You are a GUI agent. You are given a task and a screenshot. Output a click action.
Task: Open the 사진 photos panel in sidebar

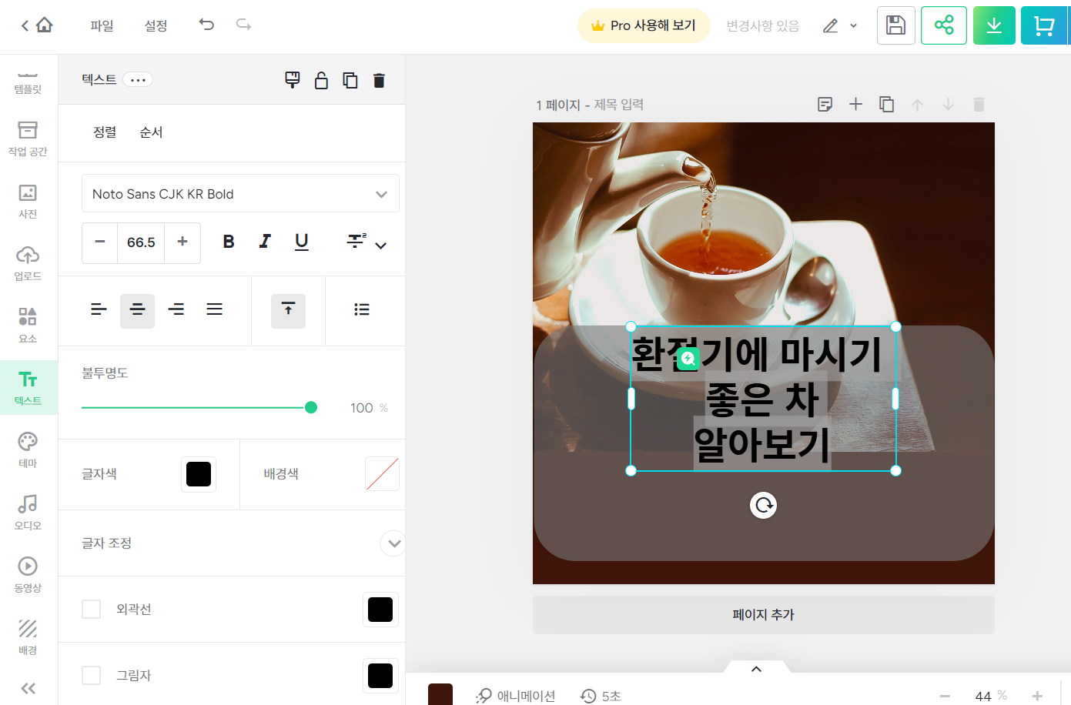point(27,202)
